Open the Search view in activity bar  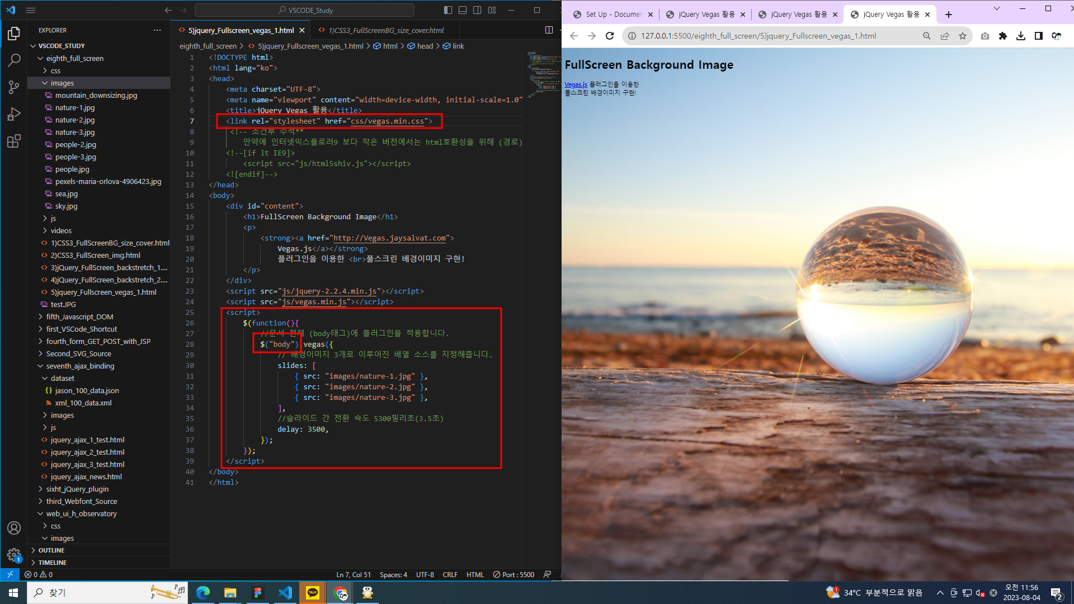pos(14,60)
